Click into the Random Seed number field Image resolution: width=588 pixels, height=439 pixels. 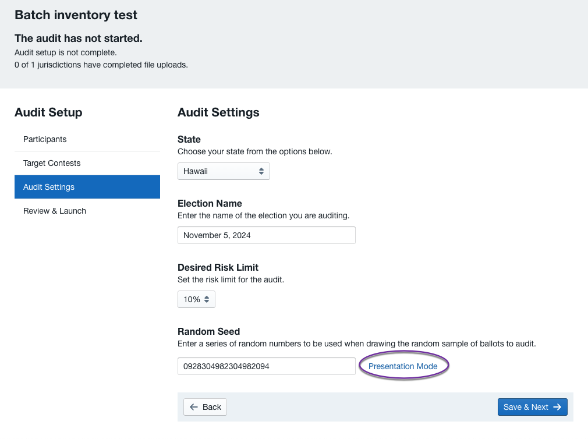tap(266, 366)
